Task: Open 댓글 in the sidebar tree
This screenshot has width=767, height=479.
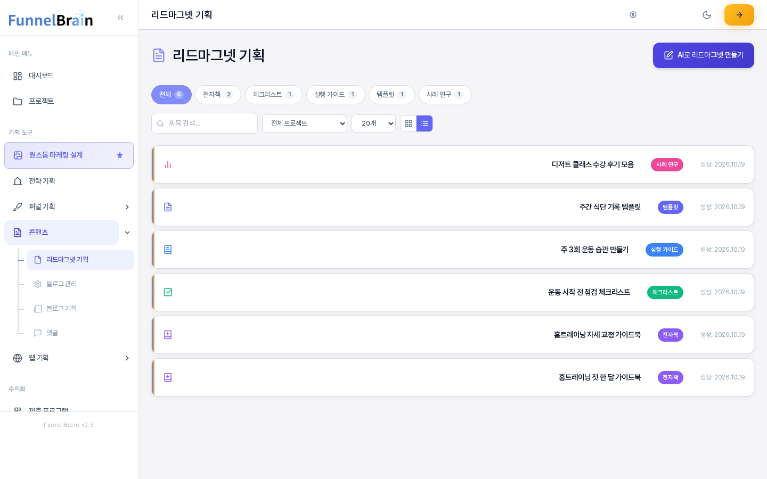Action: (80, 333)
